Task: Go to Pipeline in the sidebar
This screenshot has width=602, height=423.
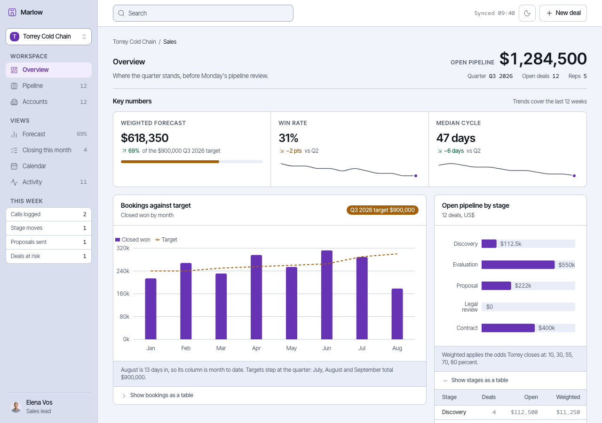Action: point(48,86)
